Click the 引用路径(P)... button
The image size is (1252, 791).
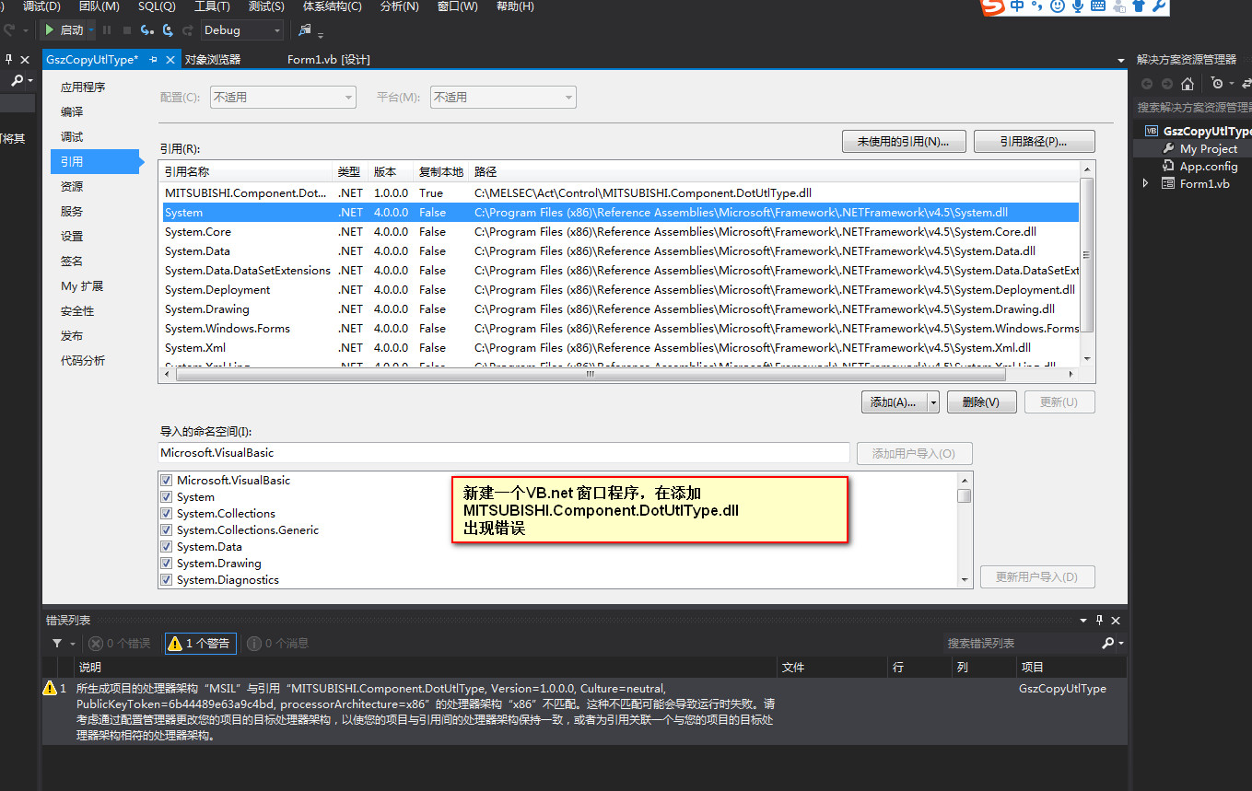[x=1034, y=142]
